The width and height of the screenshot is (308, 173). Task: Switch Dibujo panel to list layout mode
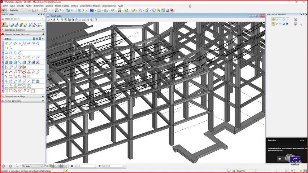coord(37,39)
